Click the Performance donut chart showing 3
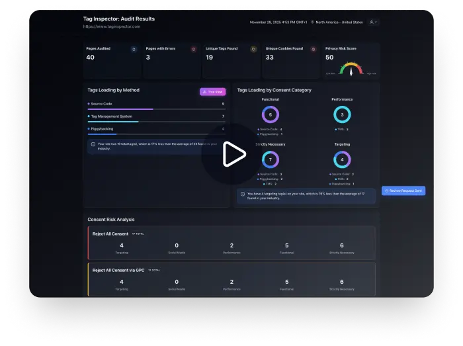Image resolution: width=463 pixels, height=346 pixels. (x=342, y=114)
